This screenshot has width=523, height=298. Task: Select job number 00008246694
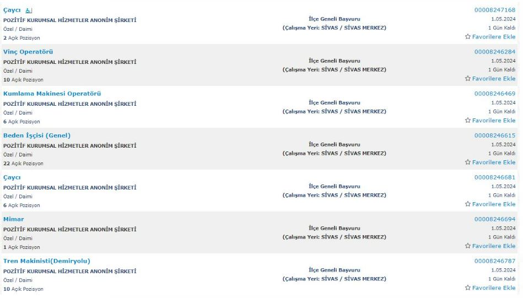point(495,219)
